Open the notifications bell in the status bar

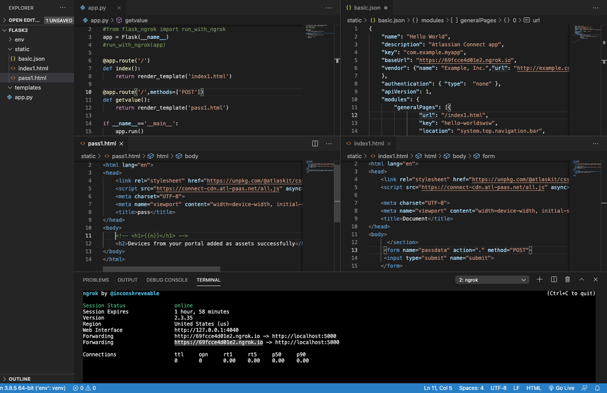pos(597,388)
